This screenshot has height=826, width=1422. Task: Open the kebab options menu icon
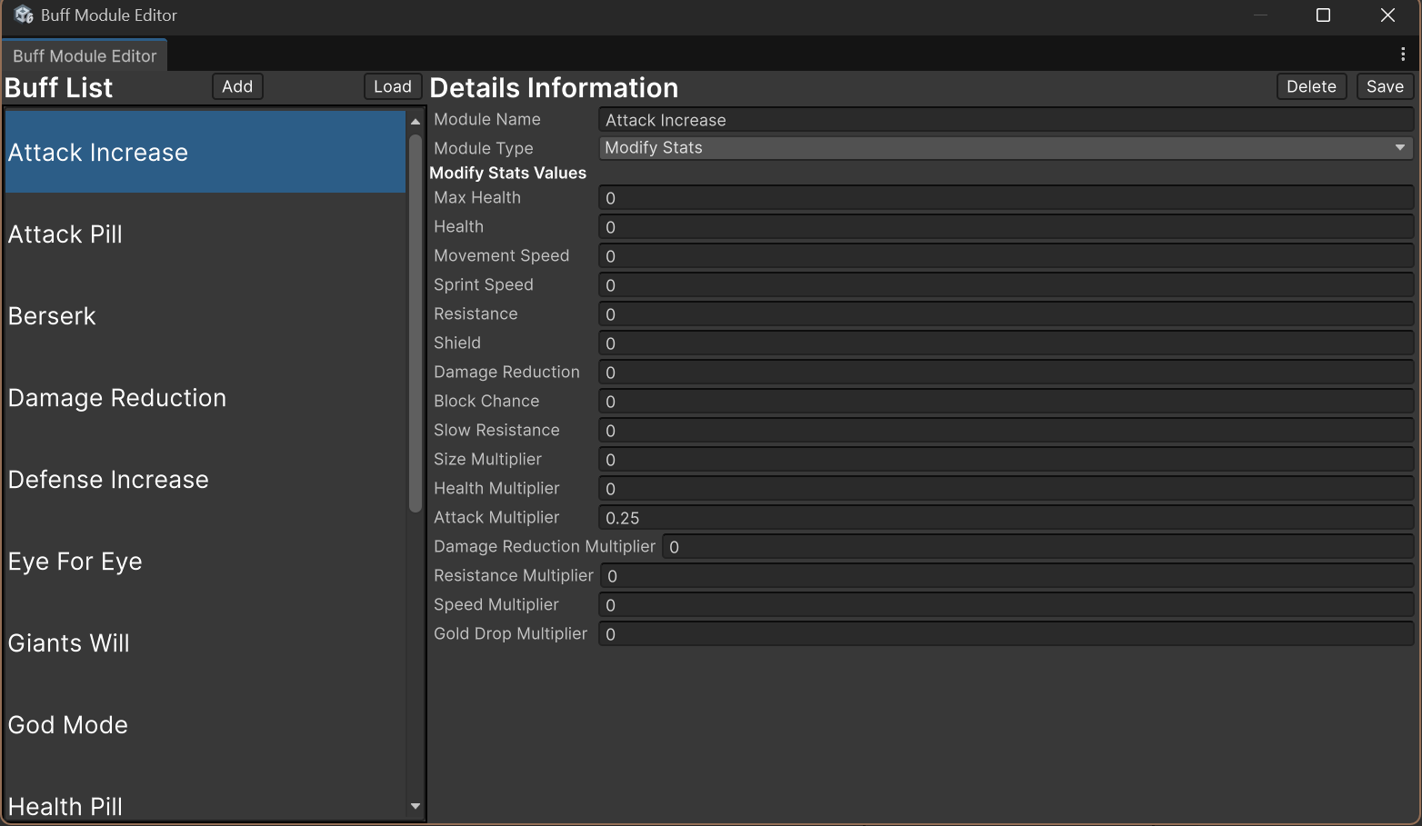[x=1403, y=55]
